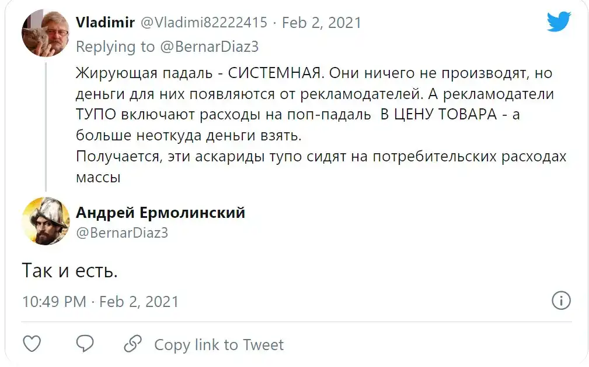The width and height of the screenshot is (589, 367).
Task: Open the @Vladimi82222415 handle
Action: click(x=204, y=23)
